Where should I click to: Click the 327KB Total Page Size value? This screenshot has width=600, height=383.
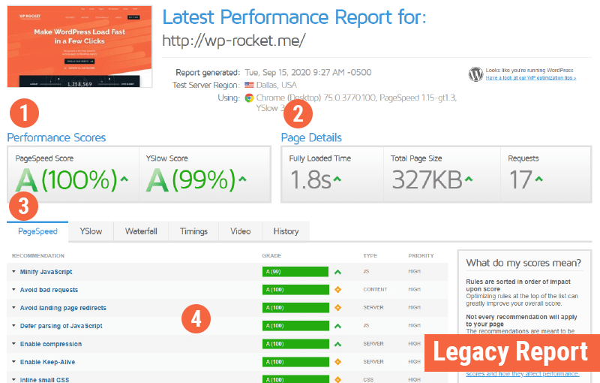pos(427,179)
